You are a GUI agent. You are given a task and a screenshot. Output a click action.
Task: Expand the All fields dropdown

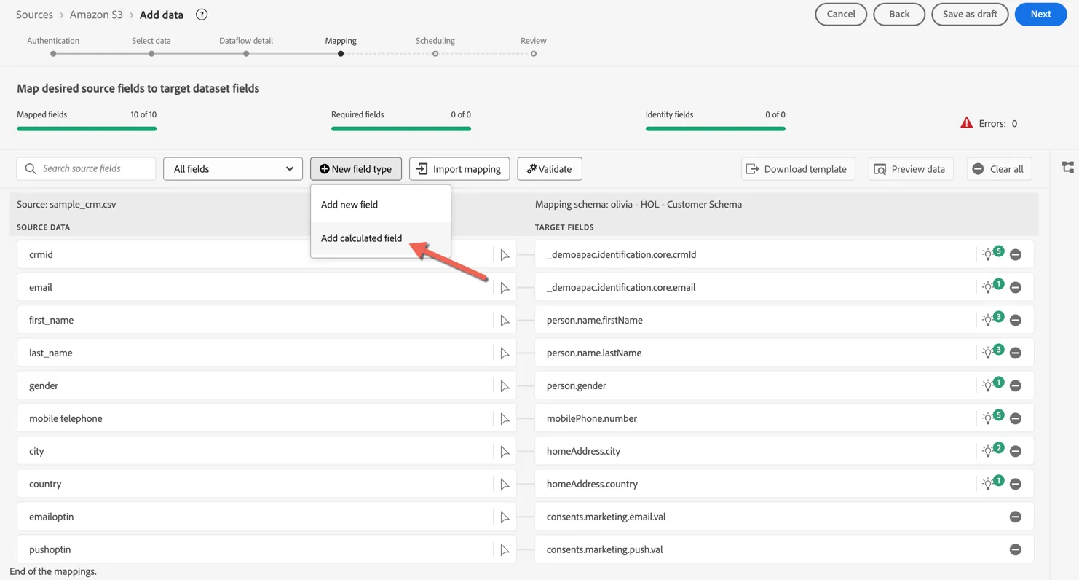233,169
